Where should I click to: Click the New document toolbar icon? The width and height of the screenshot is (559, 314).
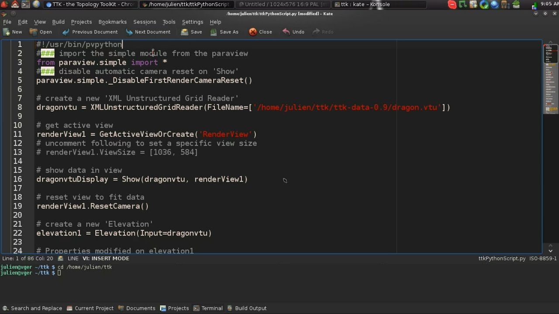7,32
